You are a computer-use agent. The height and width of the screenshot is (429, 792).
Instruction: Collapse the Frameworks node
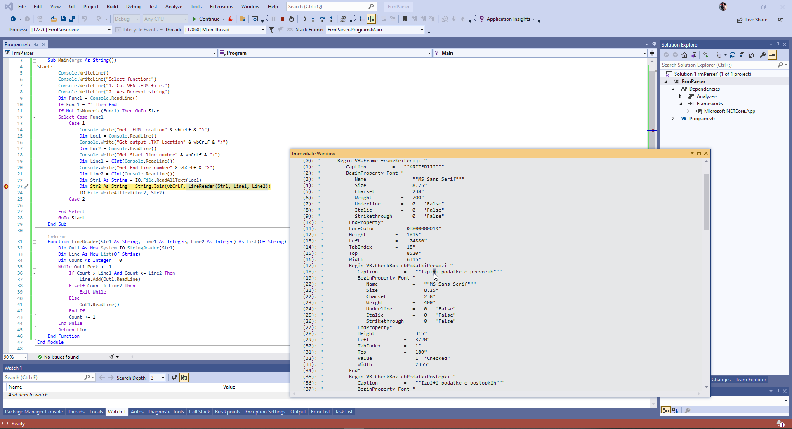[x=681, y=104]
